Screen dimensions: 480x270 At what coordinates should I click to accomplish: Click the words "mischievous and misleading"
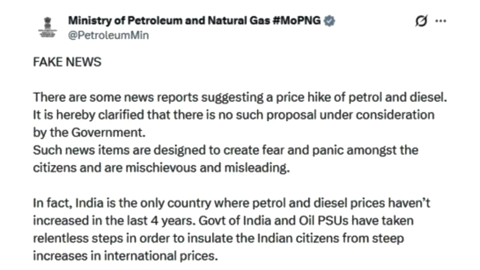207,168
